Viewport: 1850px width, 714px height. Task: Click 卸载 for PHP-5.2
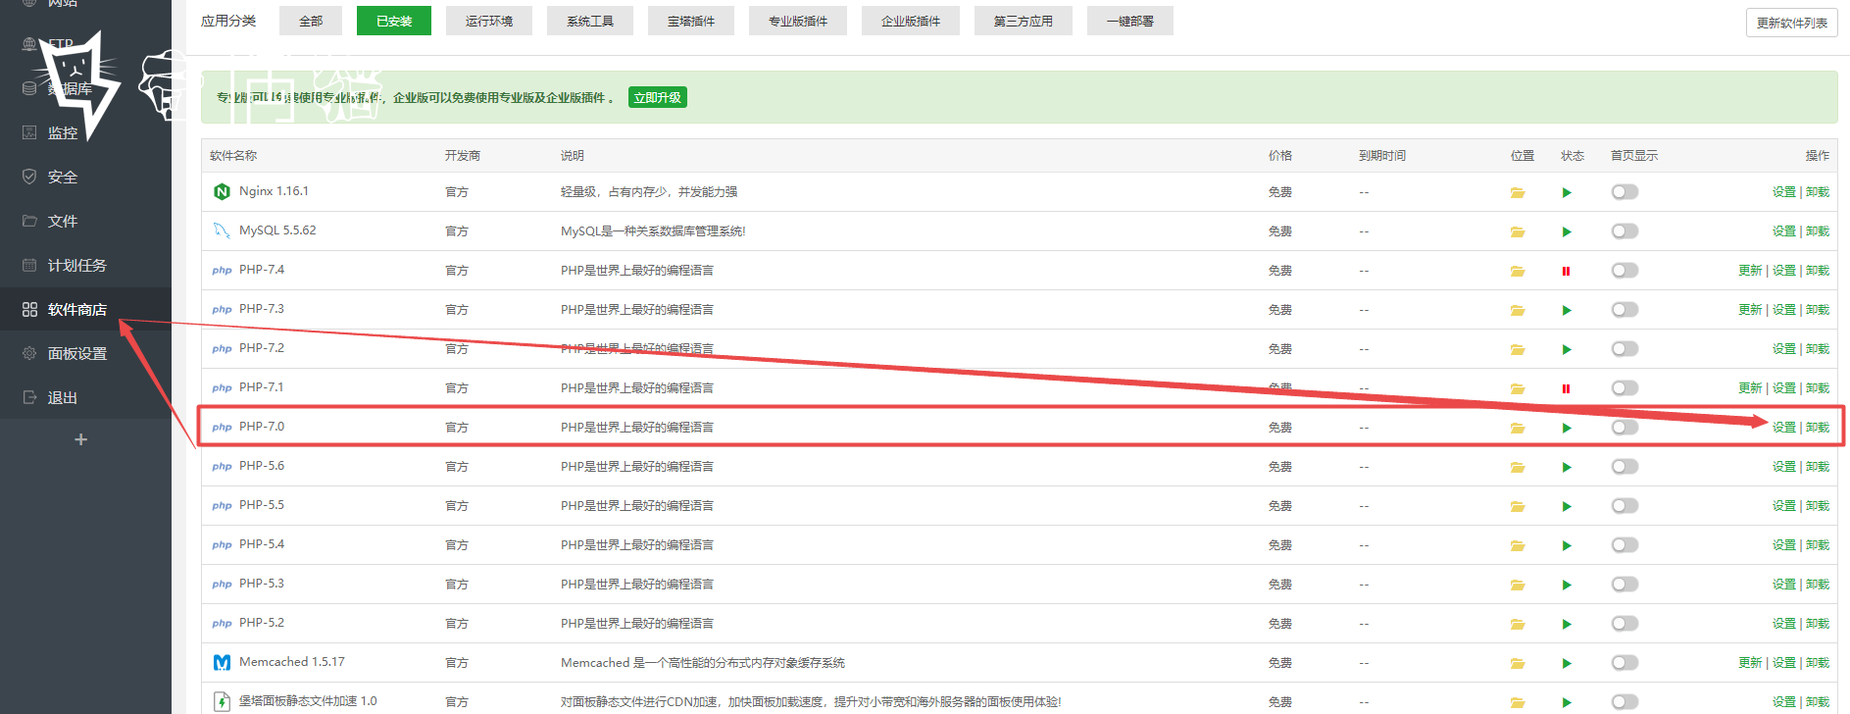point(1818,624)
